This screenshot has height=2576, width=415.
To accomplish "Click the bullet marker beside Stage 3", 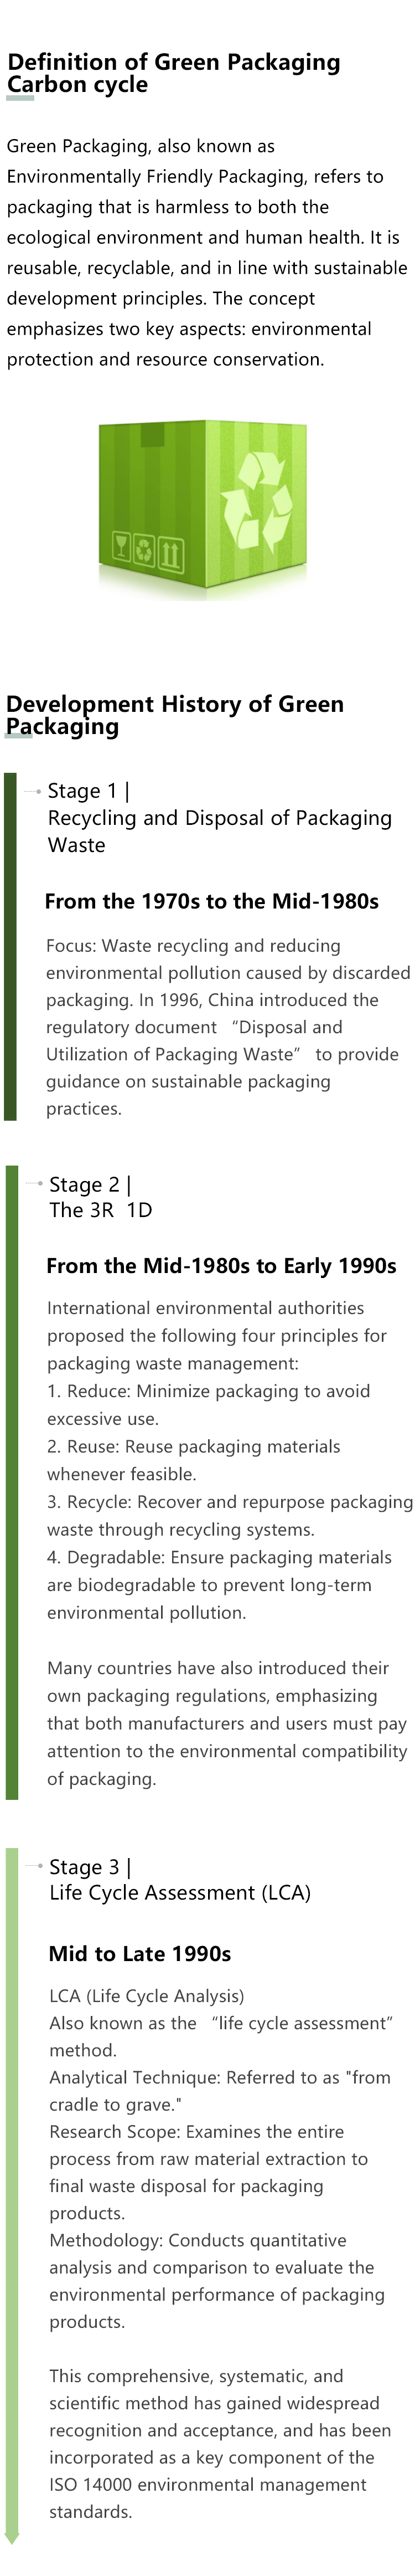I will pyautogui.click(x=39, y=1866).
